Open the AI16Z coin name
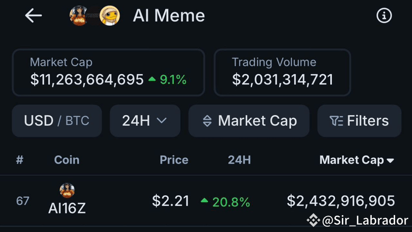 67,208
